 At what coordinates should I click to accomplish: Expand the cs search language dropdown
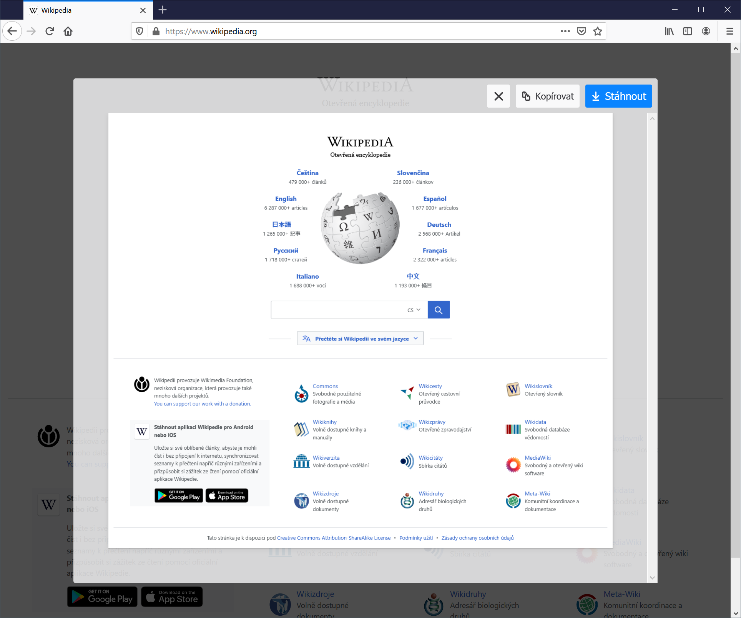point(414,310)
